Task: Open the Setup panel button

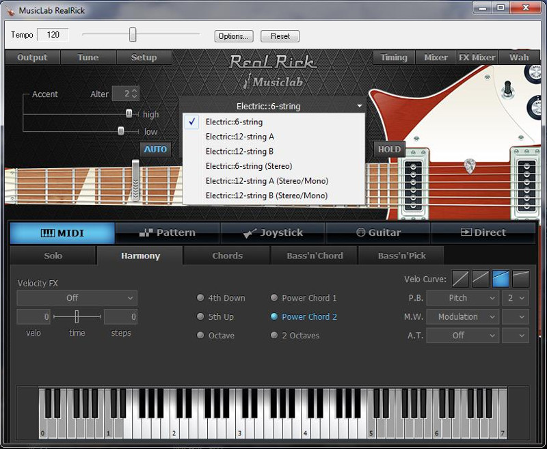Action: pos(144,57)
